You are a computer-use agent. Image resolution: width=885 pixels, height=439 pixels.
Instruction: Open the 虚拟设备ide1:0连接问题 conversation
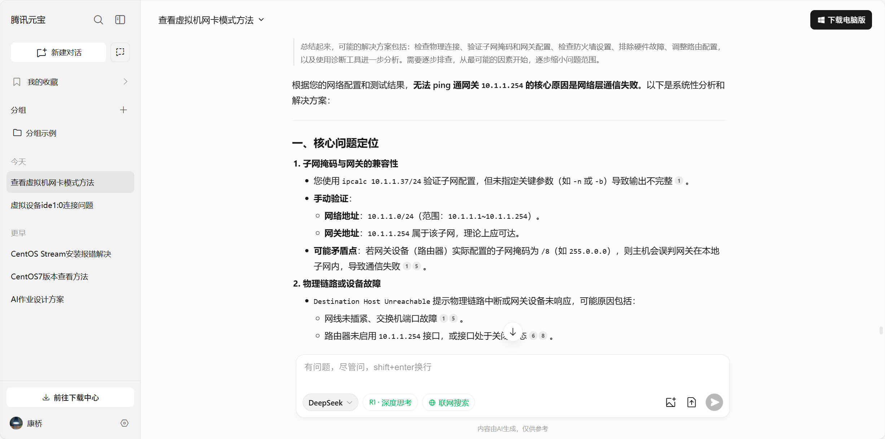[x=52, y=205]
